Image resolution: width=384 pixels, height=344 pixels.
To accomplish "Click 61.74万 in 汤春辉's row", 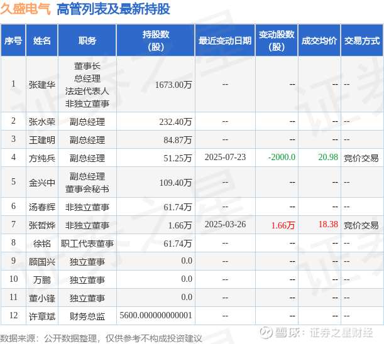I will (x=178, y=207).
